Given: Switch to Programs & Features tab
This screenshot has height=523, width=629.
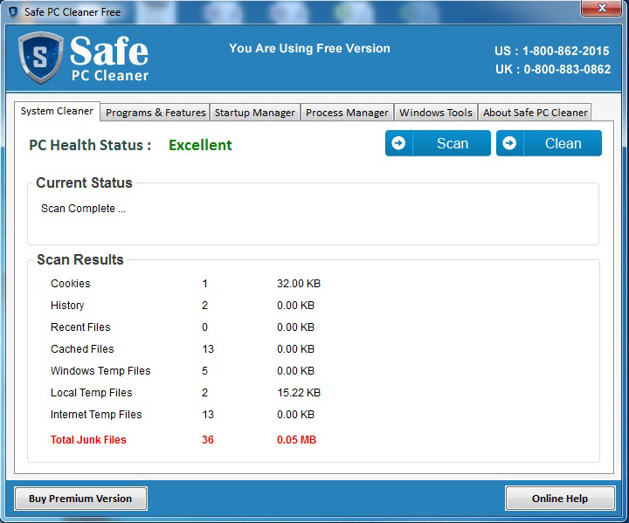Looking at the screenshot, I should point(156,113).
